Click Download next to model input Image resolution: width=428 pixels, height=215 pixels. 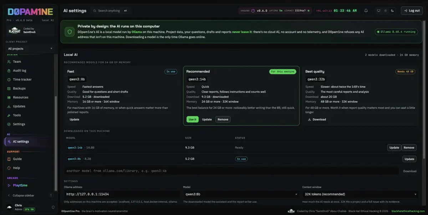point(410,171)
